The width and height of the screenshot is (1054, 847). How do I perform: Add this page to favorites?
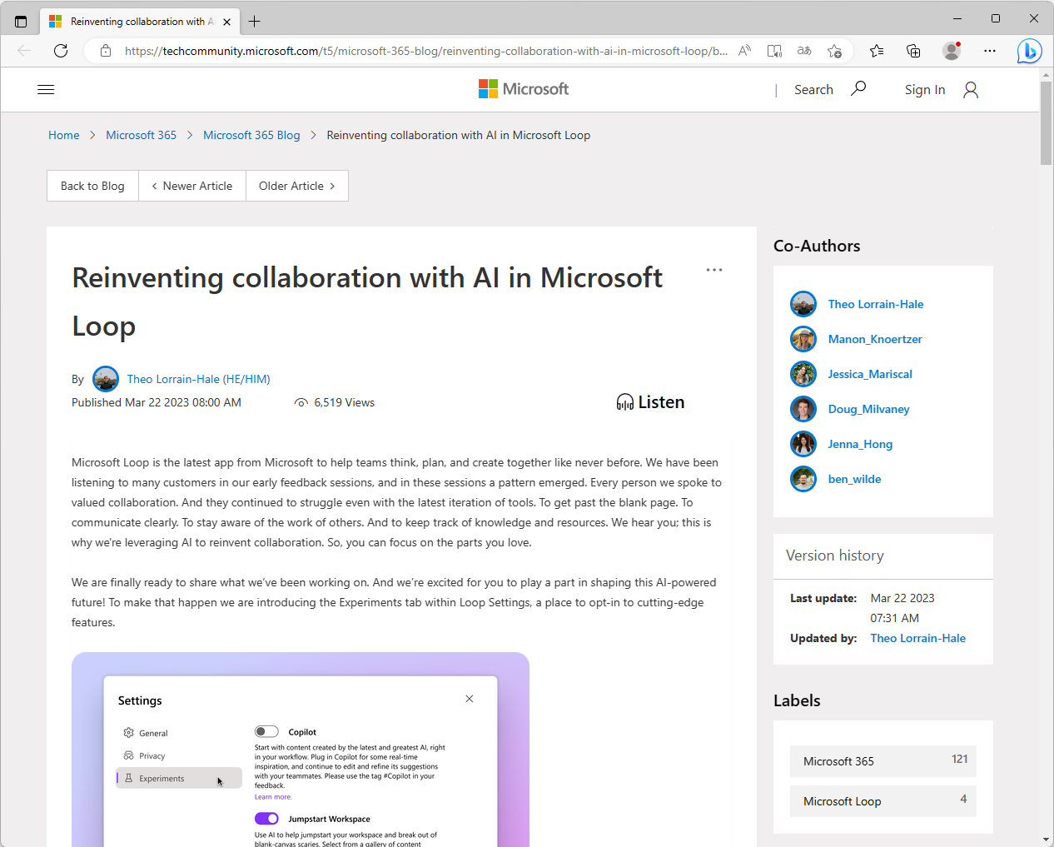coord(834,51)
